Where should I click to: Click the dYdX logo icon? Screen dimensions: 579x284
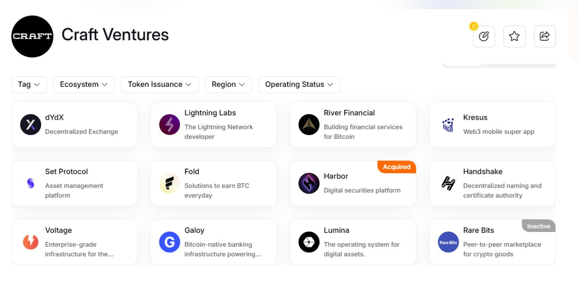[31, 124]
